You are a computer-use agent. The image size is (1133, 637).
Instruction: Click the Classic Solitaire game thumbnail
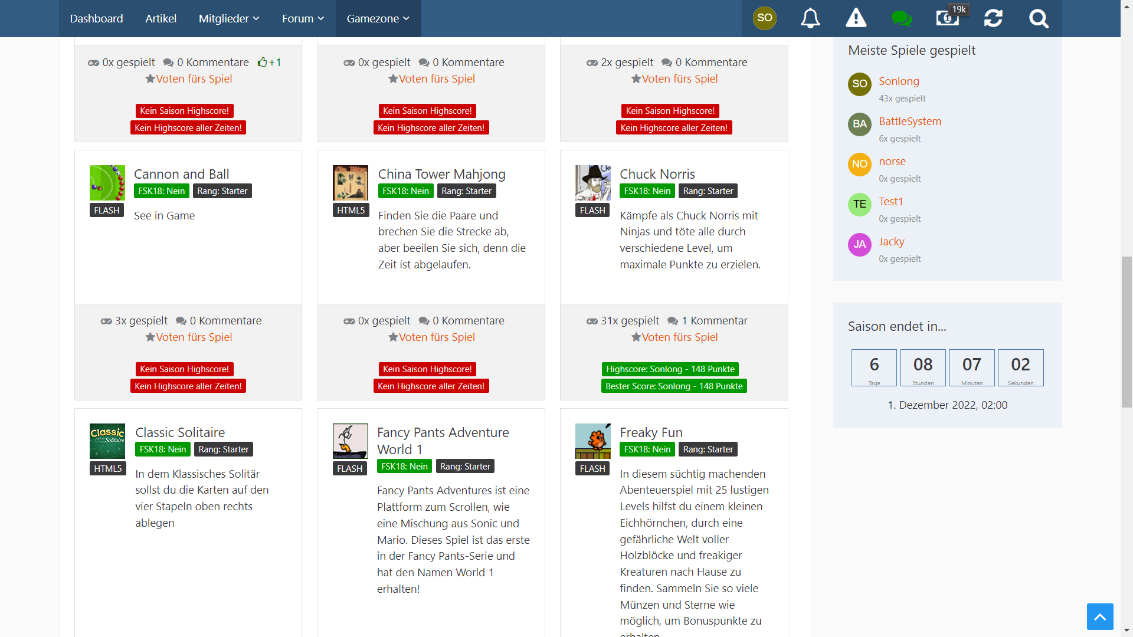[x=107, y=441]
